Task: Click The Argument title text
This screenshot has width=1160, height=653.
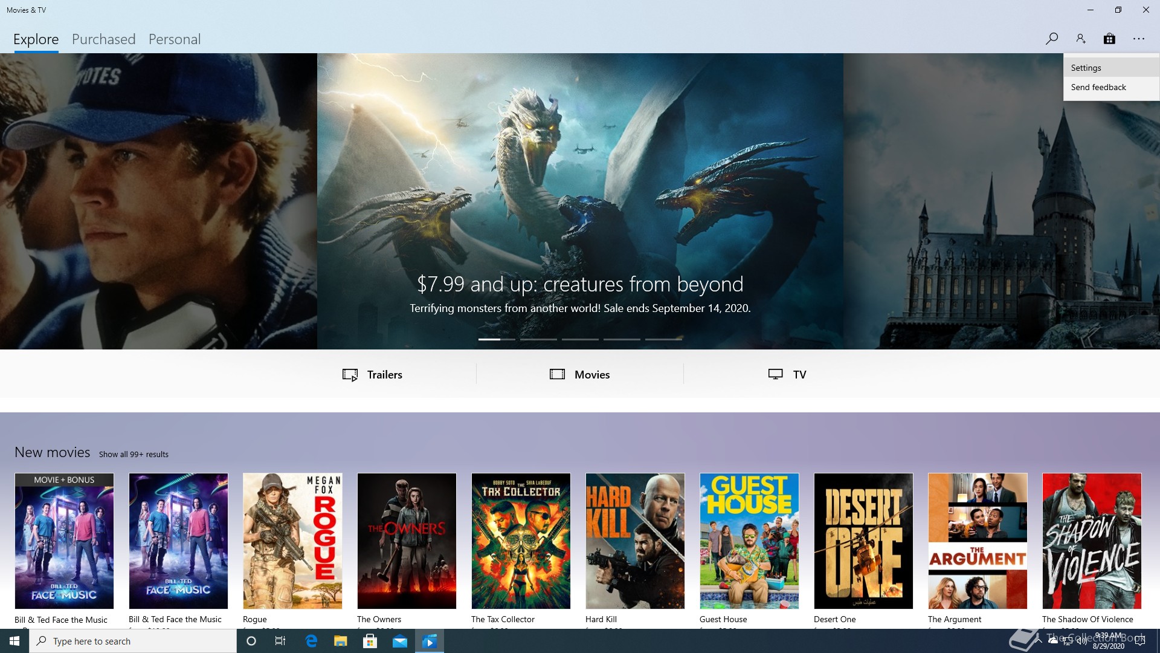Action: coord(955,619)
